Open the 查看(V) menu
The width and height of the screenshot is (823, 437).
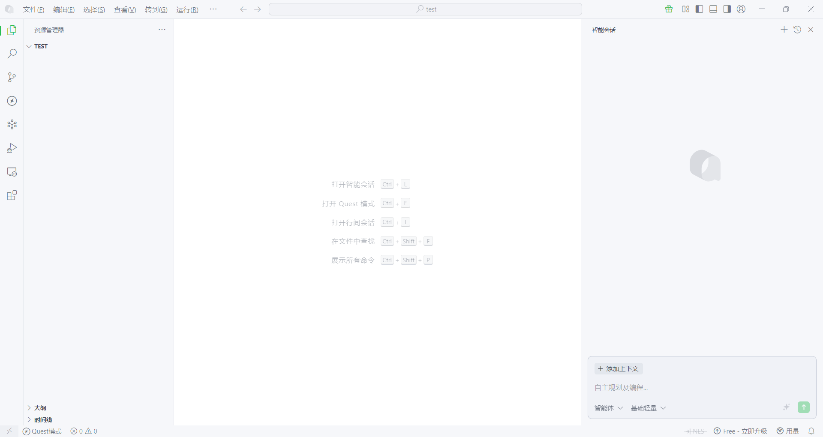click(125, 10)
